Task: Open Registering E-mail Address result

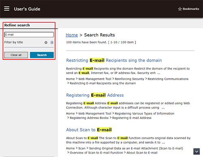Action: click(x=95, y=95)
